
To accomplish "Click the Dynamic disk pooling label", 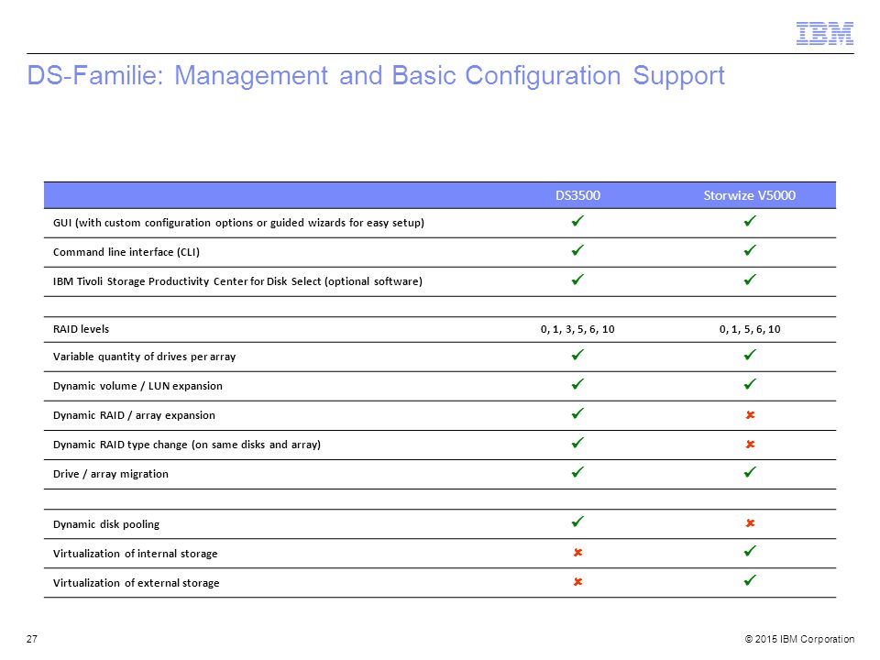I will (x=106, y=524).
